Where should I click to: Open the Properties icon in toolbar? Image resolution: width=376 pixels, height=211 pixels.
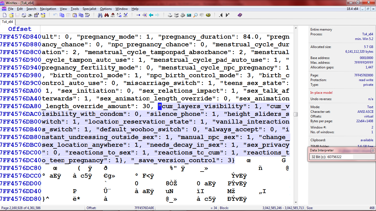click(36, 15)
